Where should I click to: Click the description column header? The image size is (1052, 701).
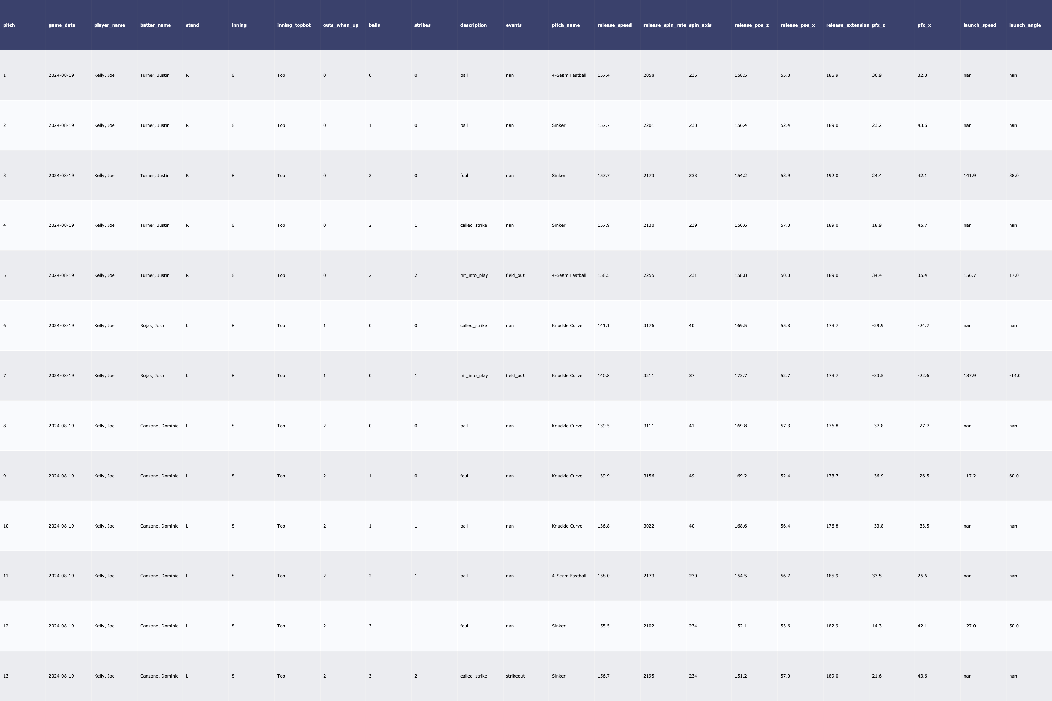click(473, 25)
